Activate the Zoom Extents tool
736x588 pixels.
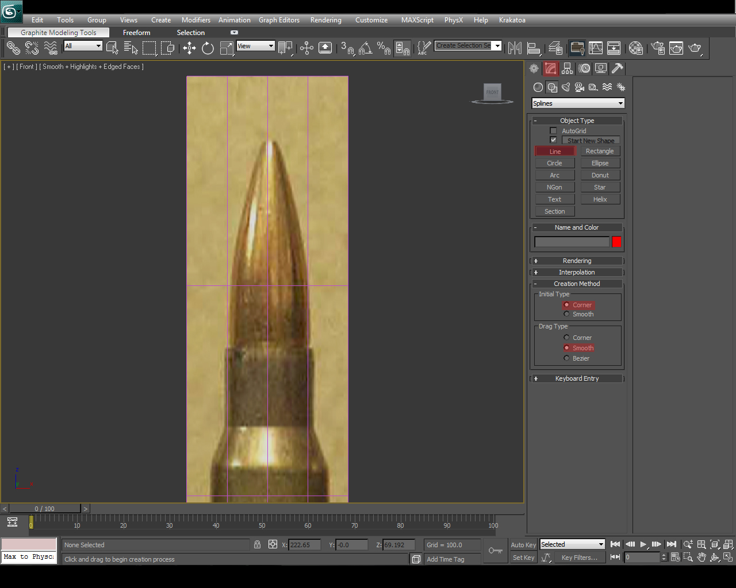(714, 544)
